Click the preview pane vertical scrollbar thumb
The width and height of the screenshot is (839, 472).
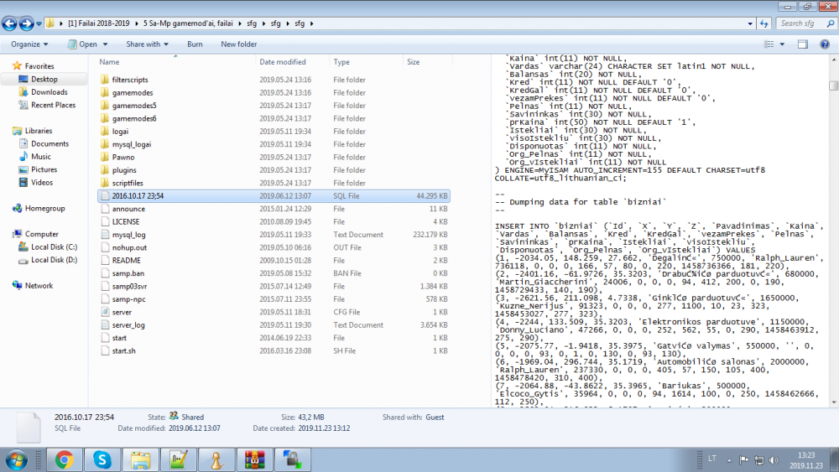tap(833, 86)
